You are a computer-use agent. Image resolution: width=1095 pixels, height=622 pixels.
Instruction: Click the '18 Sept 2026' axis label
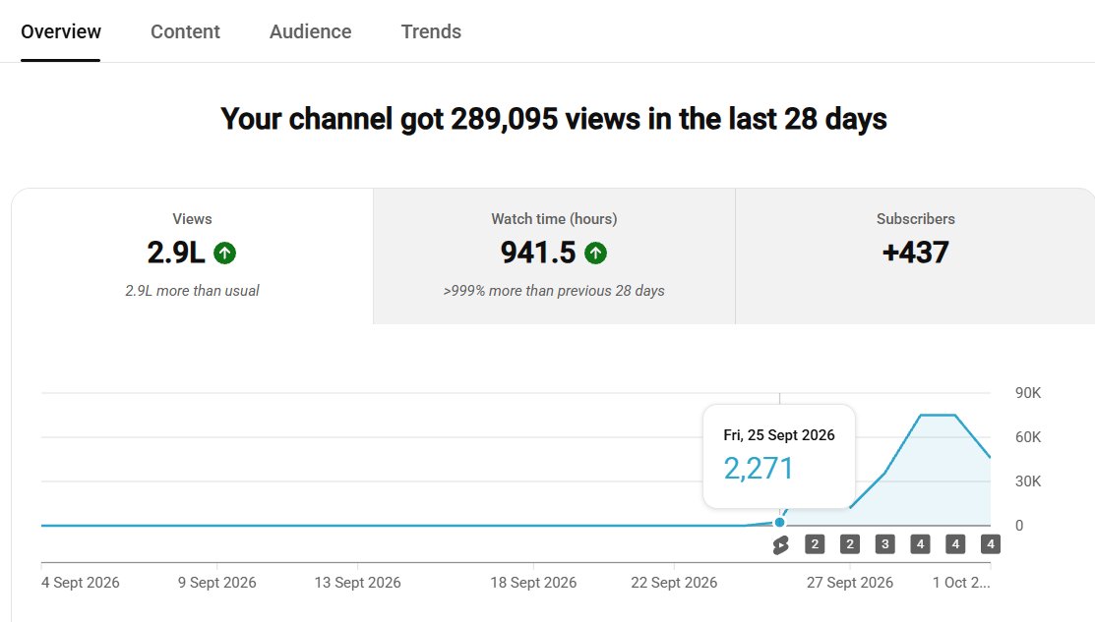coord(533,583)
